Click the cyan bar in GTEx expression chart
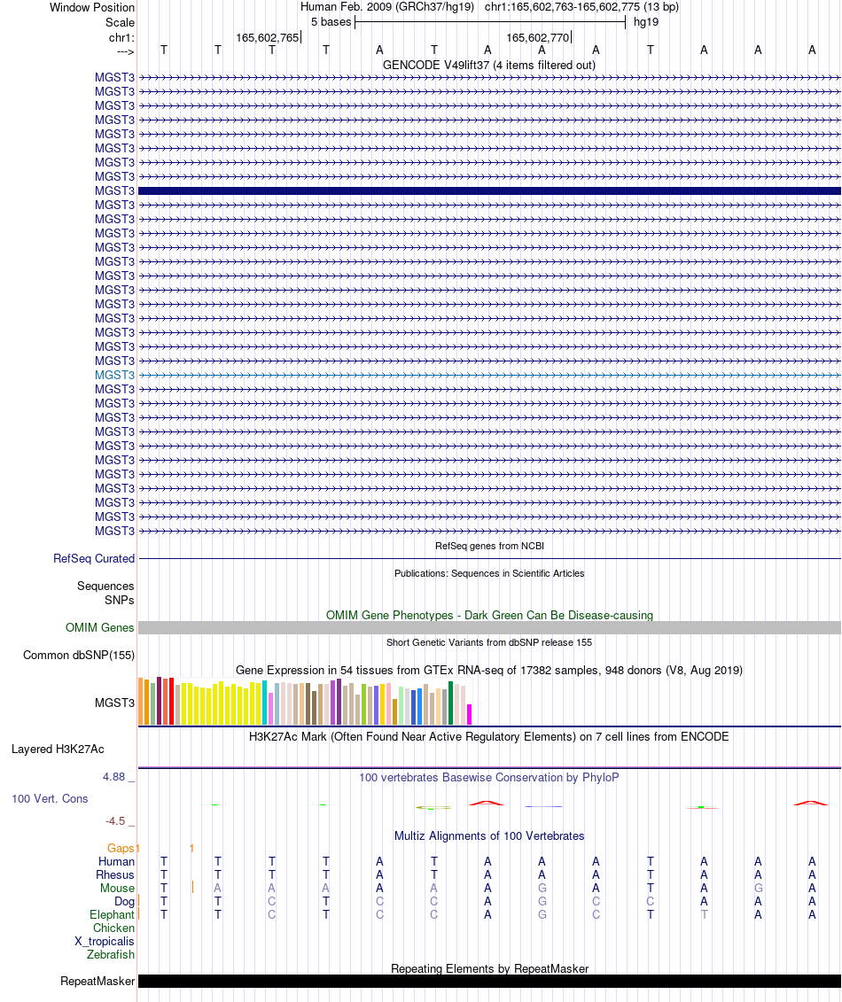 point(265,703)
